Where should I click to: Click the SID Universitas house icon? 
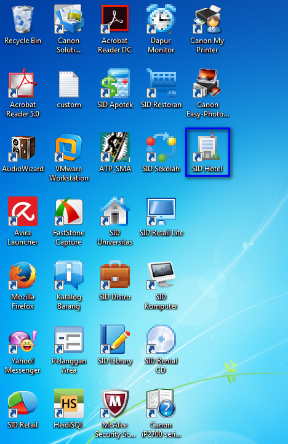pos(115,211)
